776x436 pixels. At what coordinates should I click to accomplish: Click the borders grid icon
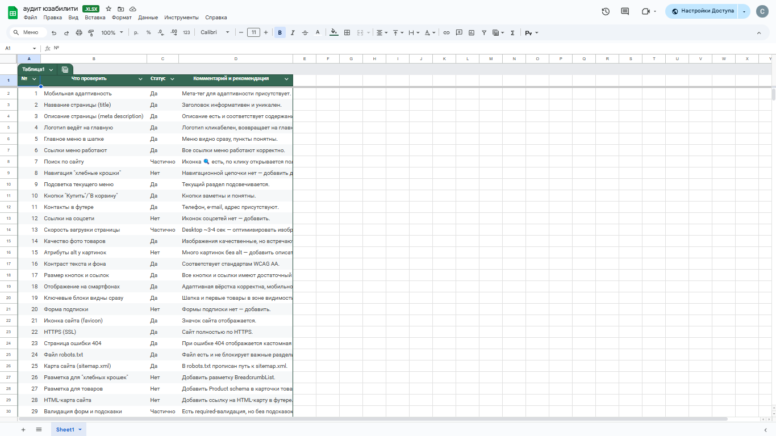(347, 33)
